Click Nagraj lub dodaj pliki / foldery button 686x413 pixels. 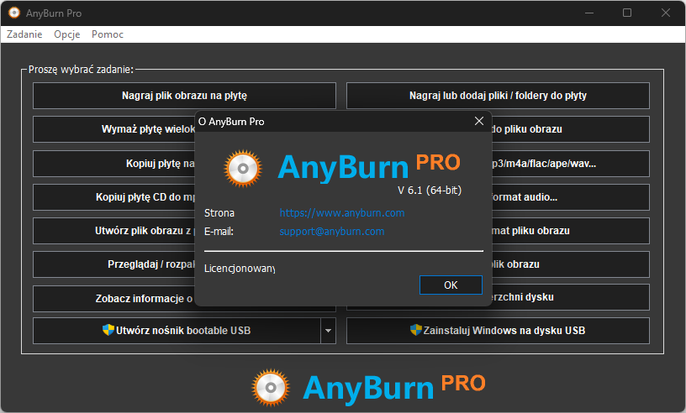tap(498, 96)
